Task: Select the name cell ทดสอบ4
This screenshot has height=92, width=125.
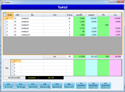Action: point(32,22)
